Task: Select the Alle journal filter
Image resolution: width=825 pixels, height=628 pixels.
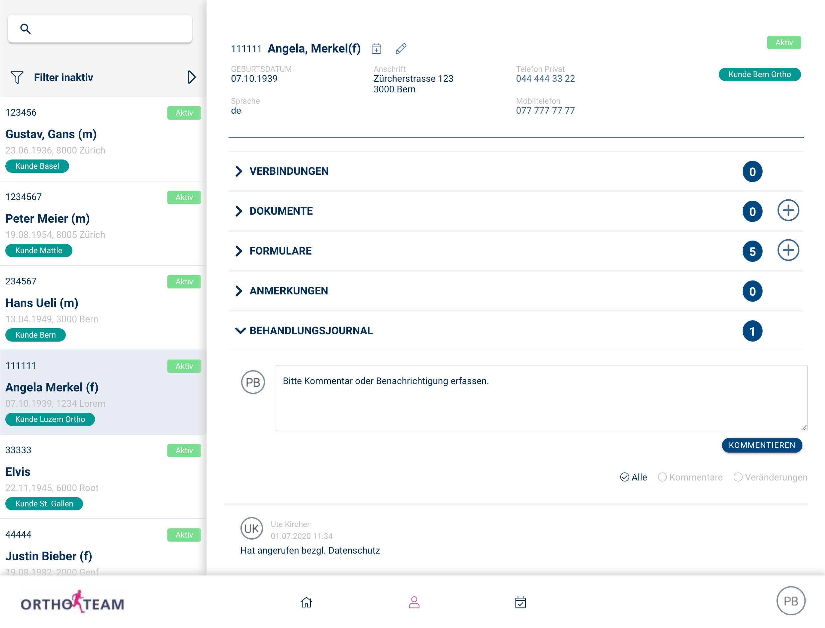Action: tap(633, 477)
